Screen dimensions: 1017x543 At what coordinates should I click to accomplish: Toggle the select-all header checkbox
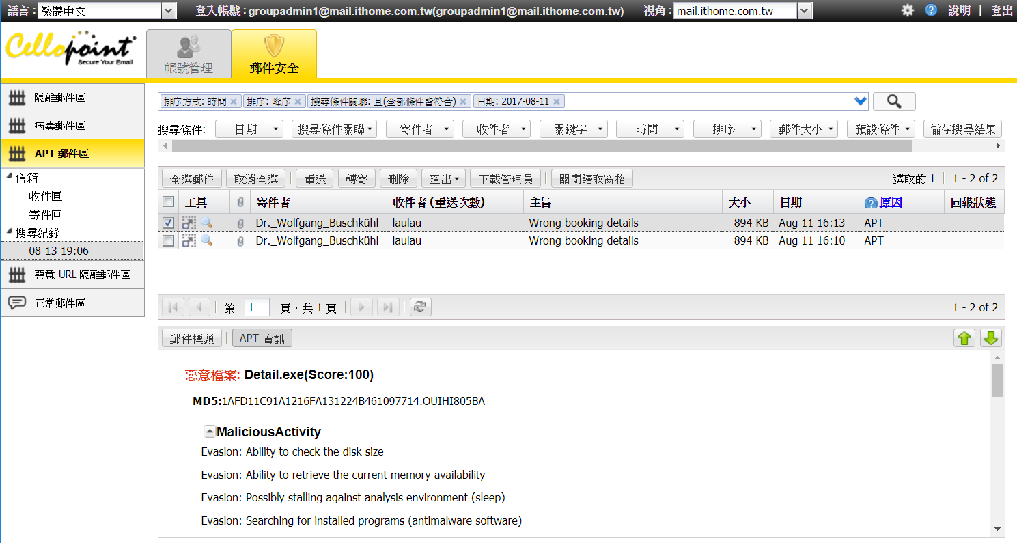tap(167, 201)
